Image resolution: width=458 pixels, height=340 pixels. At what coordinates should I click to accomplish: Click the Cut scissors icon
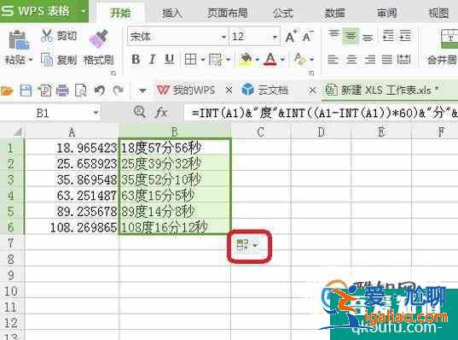(x=47, y=35)
